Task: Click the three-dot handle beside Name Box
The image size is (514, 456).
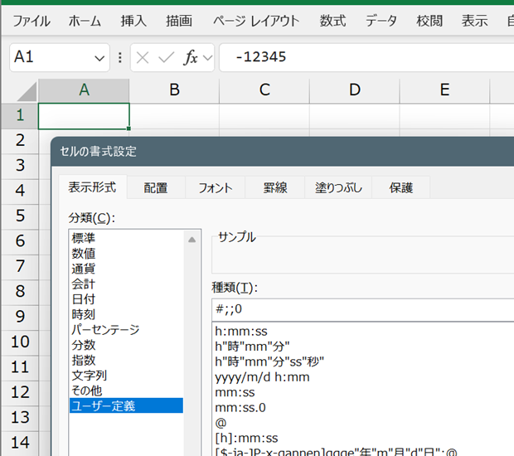Action: (120, 58)
